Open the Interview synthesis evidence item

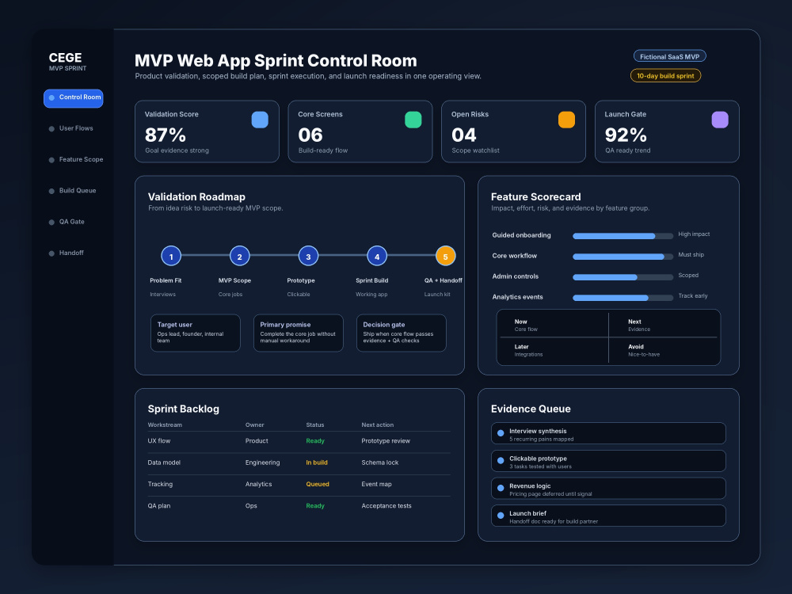608,433
